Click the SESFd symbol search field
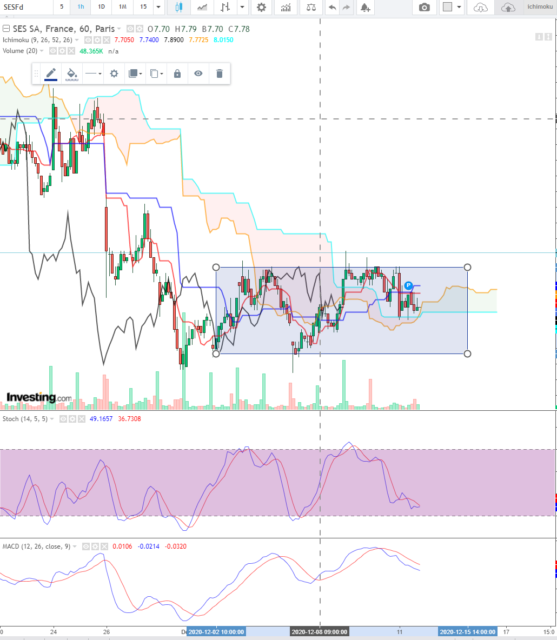Screen dimensions: 557x640 [26, 7]
